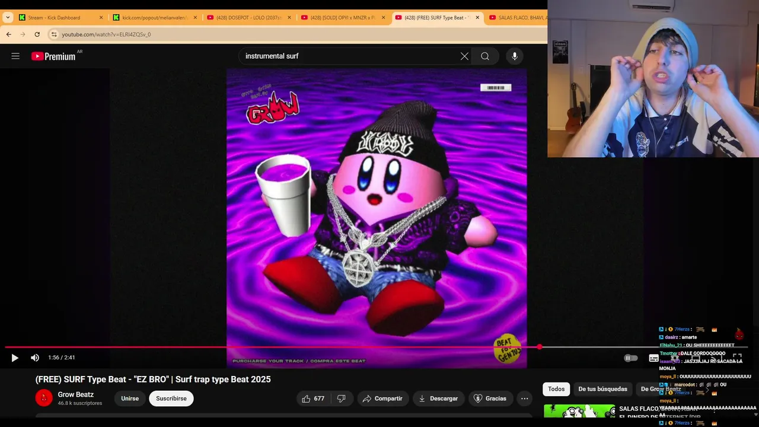Download video with Descargar button
The height and width of the screenshot is (427, 759).
click(438, 399)
